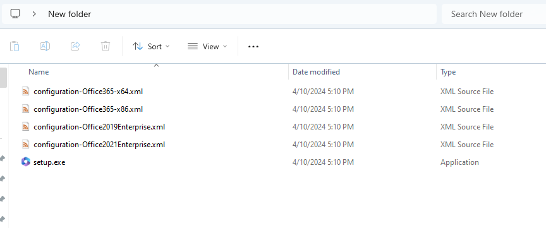The height and width of the screenshot is (228, 546).
Task: Open the See more three-dots menu
Action: tap(253, 46)
